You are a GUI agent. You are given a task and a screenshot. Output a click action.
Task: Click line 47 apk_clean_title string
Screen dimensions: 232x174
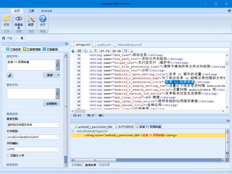[x=132, y=97]
